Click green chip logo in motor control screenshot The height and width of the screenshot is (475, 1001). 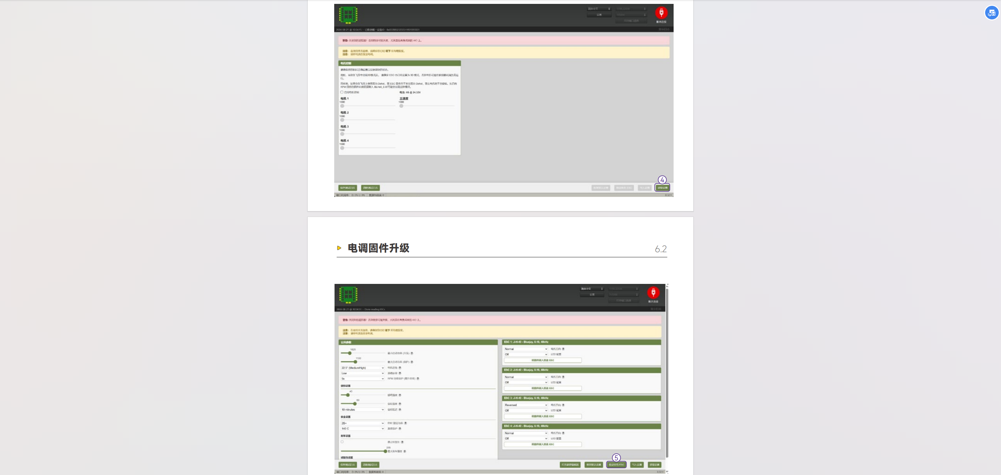pyautogui.click(x=348, y=15)
